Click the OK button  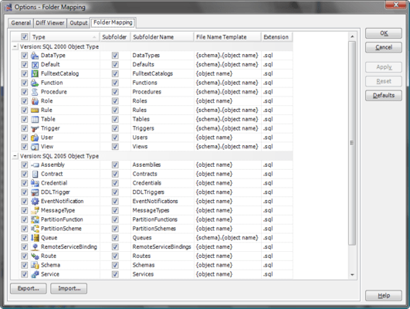pyautogui.click(x=384, y=33)
